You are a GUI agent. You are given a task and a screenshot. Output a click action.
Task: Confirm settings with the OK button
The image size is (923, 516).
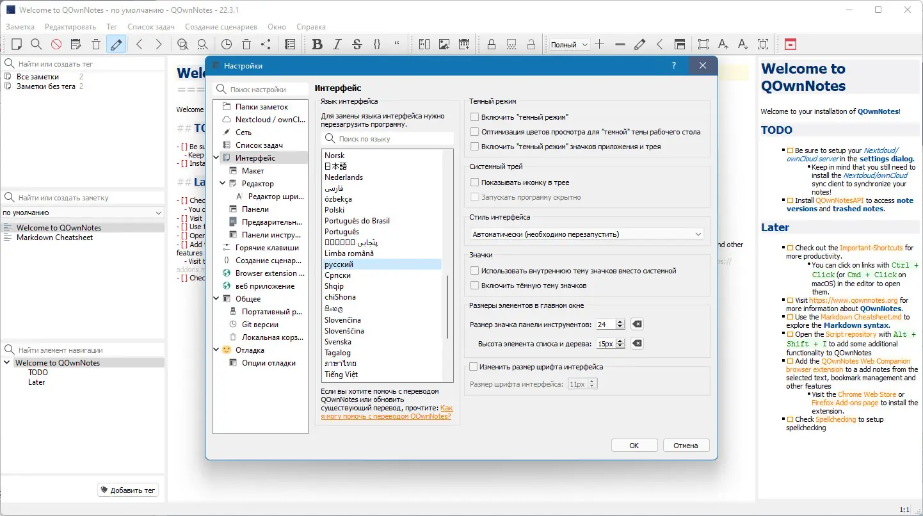[x=634, y=446]
